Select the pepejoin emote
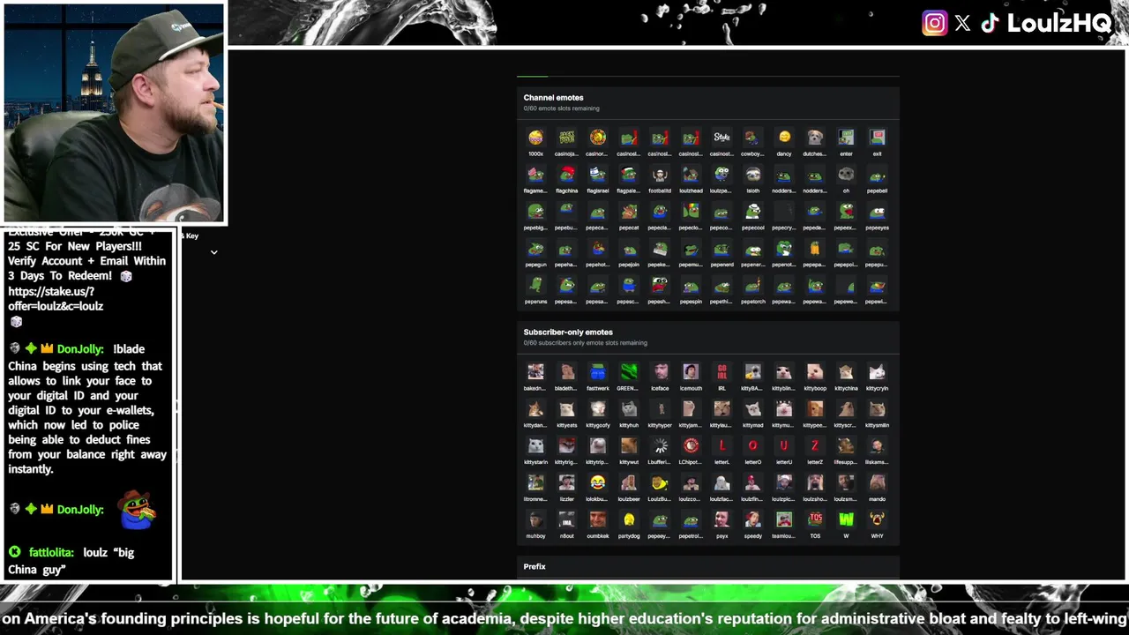1129x635 pixels. point(629,249)
